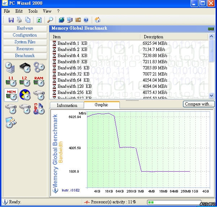Switch to the Information tab
Viewport: 217px width, 207px height.
(67, 105)
